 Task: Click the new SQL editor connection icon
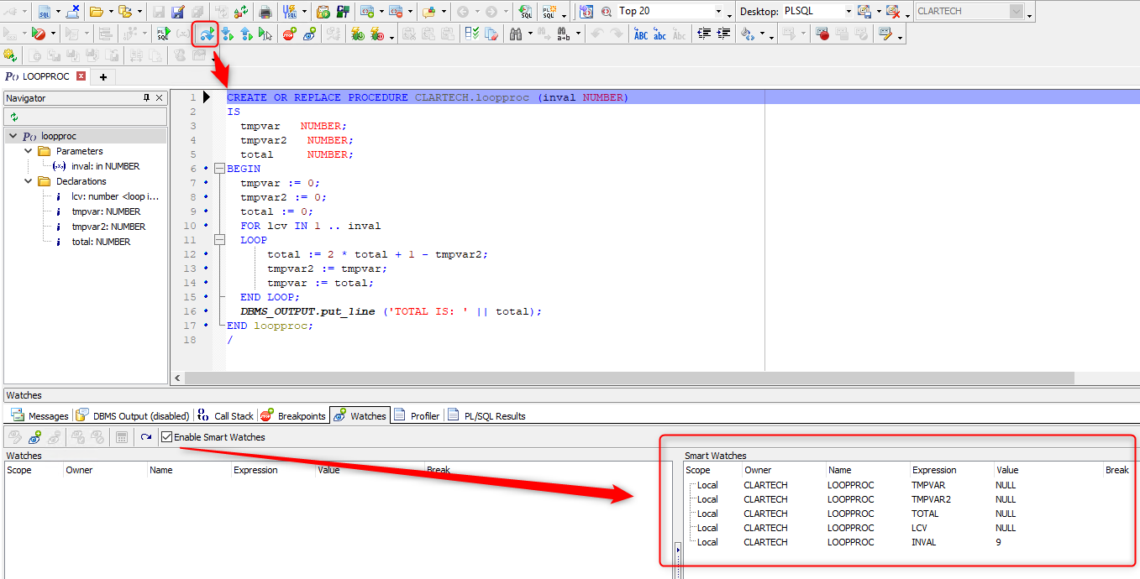pyautogui.click(x=44, y=11)
